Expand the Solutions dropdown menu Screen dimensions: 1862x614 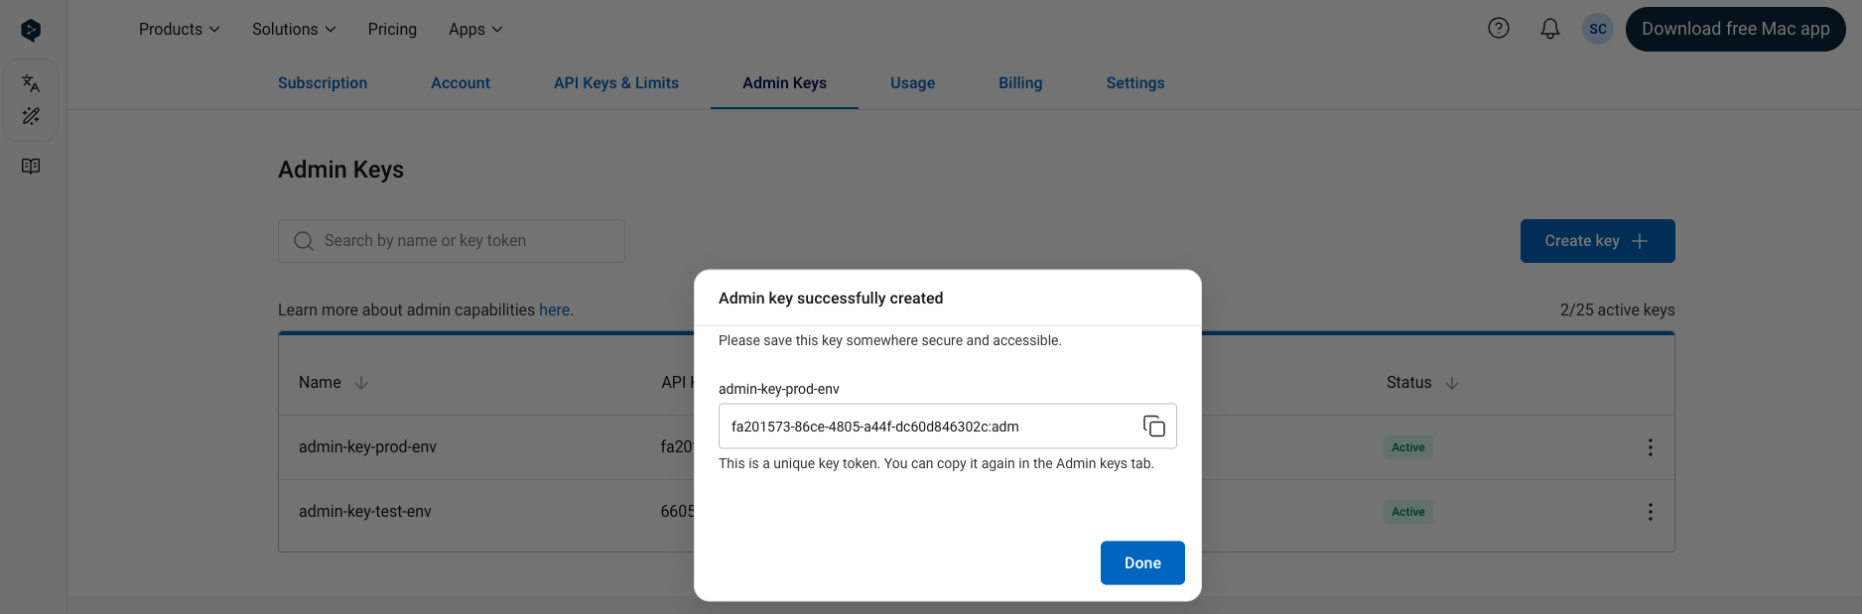294,30
